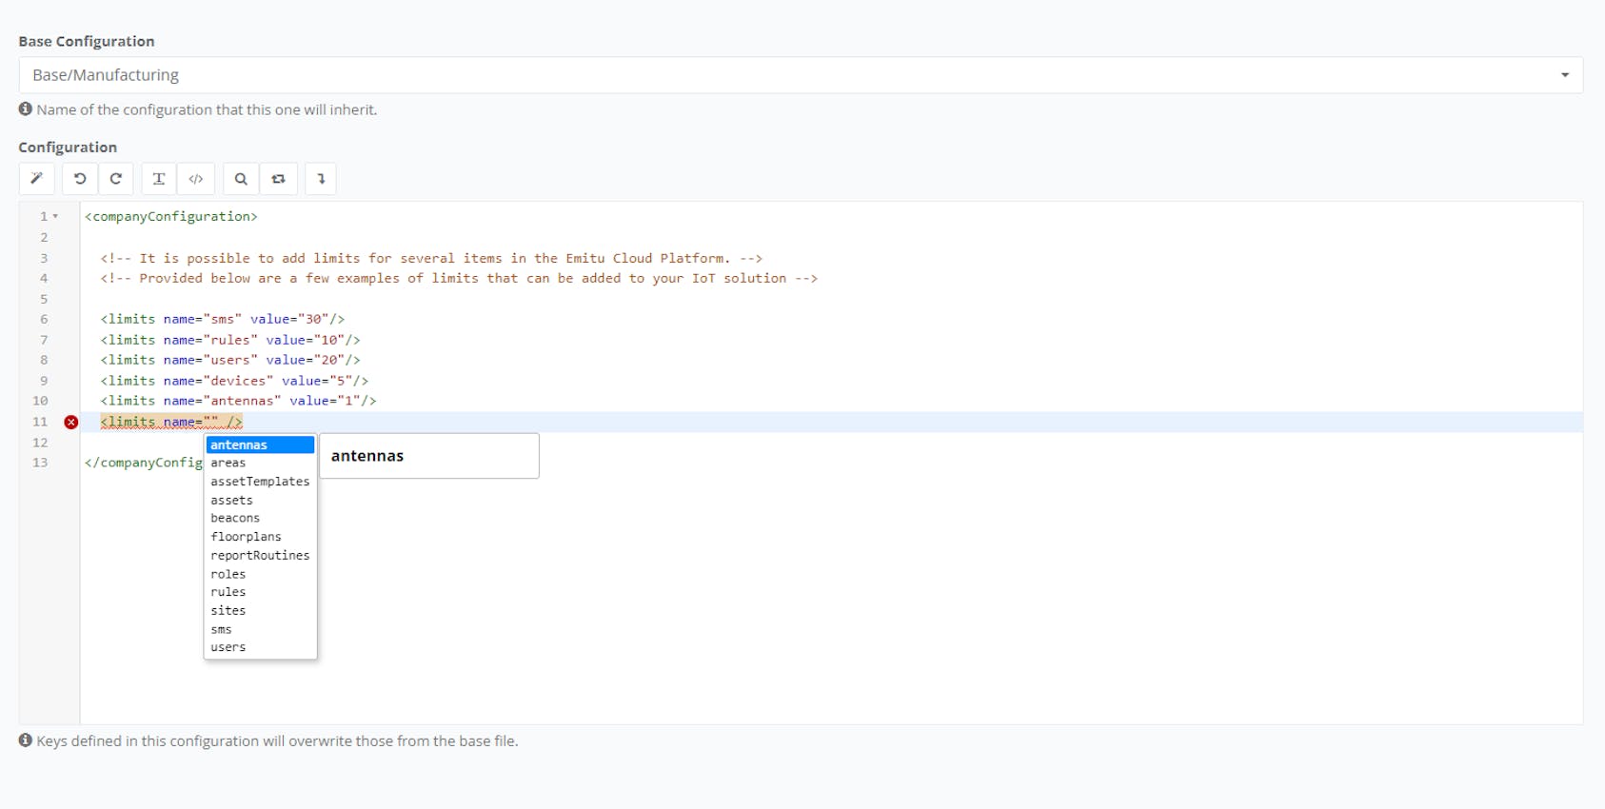Click the users limits value="20" line

point(230,361)
